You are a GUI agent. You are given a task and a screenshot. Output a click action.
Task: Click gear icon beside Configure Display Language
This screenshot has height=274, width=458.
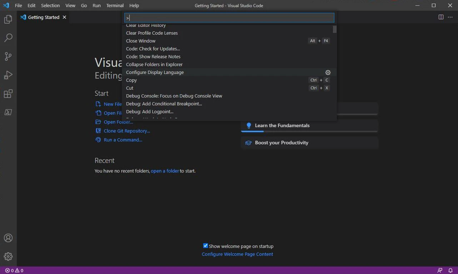pos(328,72)
